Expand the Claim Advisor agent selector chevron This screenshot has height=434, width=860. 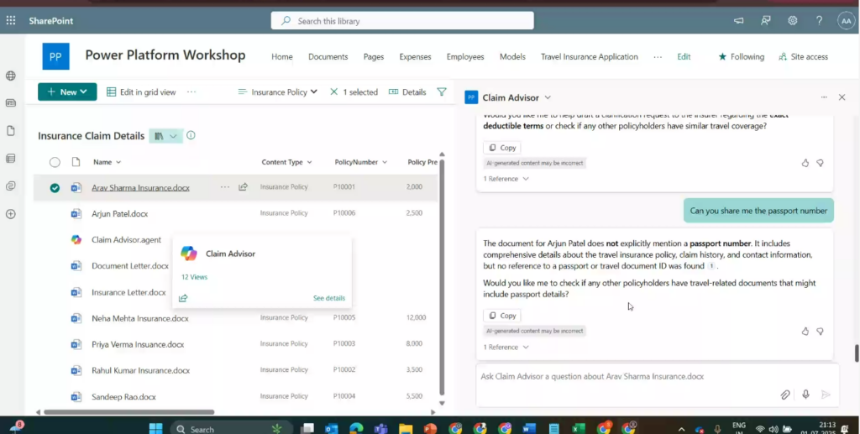tap(548, 97)
